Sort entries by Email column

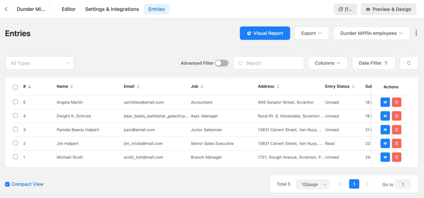click(138, 87)
